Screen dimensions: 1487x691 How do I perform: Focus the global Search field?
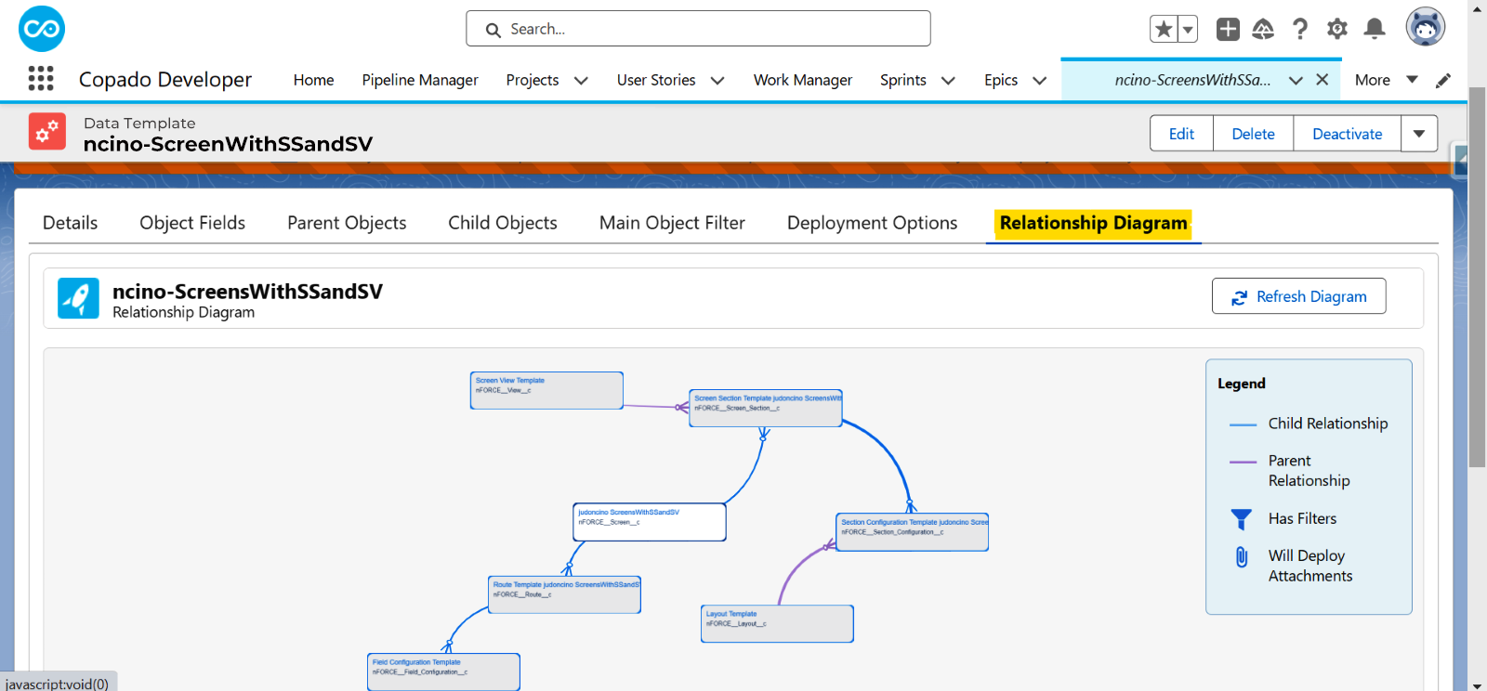click(x=698, y=29)
